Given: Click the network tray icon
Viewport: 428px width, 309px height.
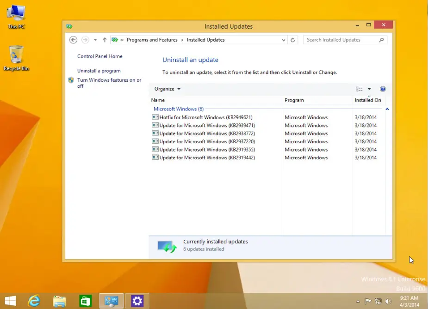Looking at the screenshot, I should 378,301.
